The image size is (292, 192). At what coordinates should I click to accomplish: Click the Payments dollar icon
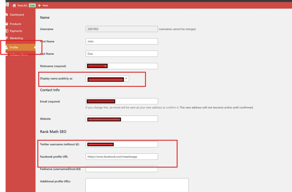(x=6, y=31)
